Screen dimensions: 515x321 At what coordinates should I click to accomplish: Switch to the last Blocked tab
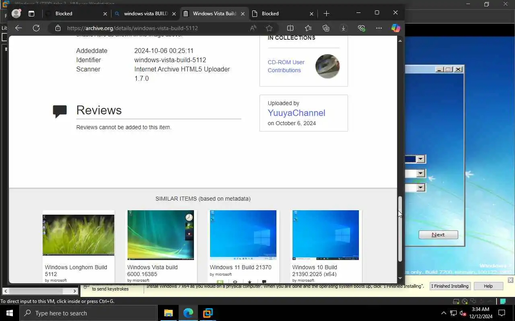pos(283,14)
